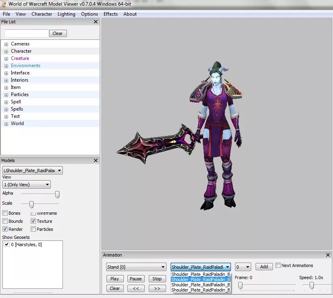Screen dimensions: 333x298
Task: Open the LShoulder_Plate model dropdown
Action: pyautogui.click(x=33, y=170)
